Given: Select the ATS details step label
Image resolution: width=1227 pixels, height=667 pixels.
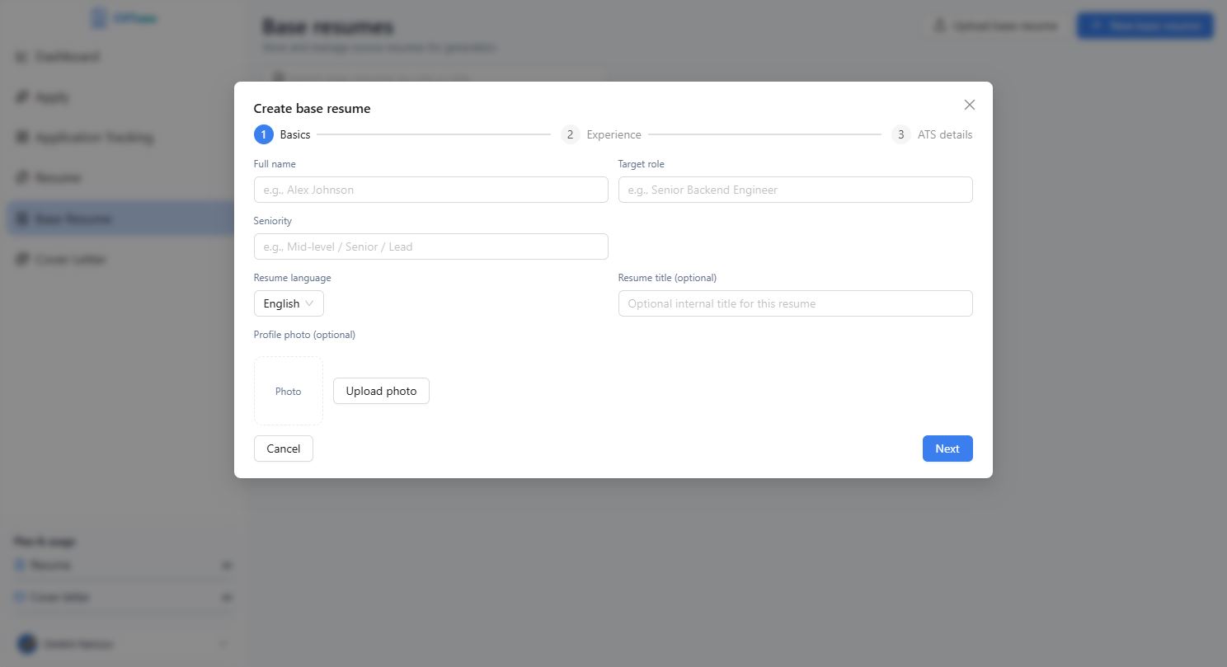Looking at the screenshot, I should [944, 134].
